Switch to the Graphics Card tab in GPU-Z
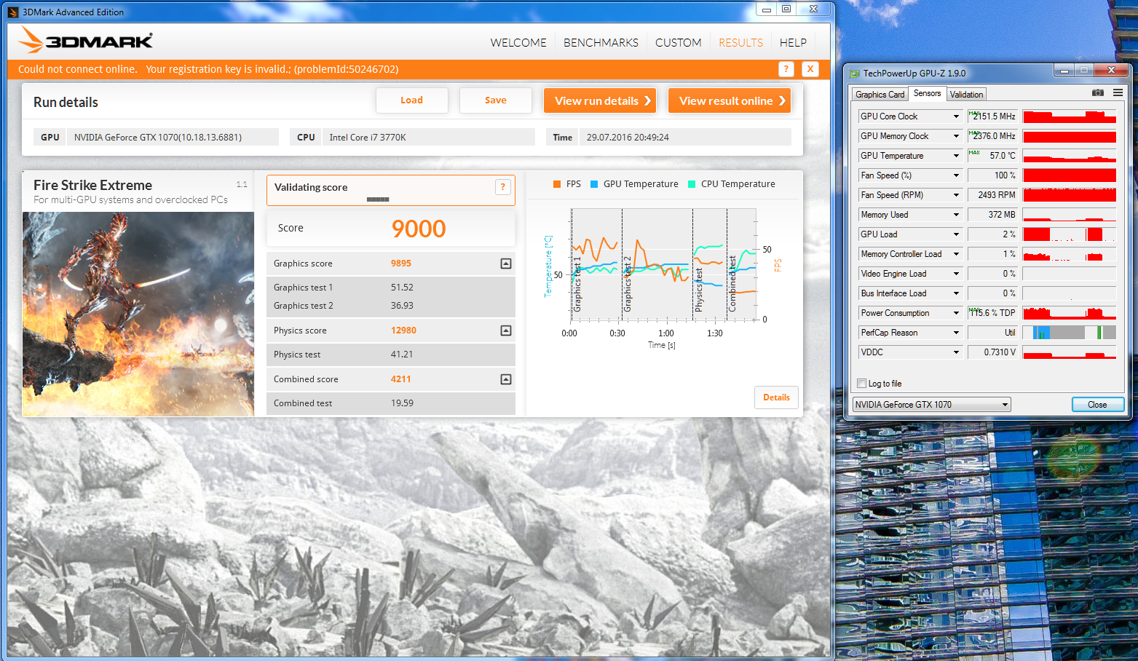Viewport: 1138px width, 661px height. 880,95
